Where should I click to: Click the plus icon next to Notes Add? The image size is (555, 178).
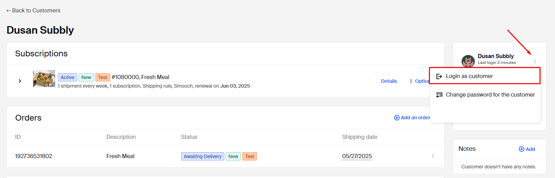(x=522, y=149)
